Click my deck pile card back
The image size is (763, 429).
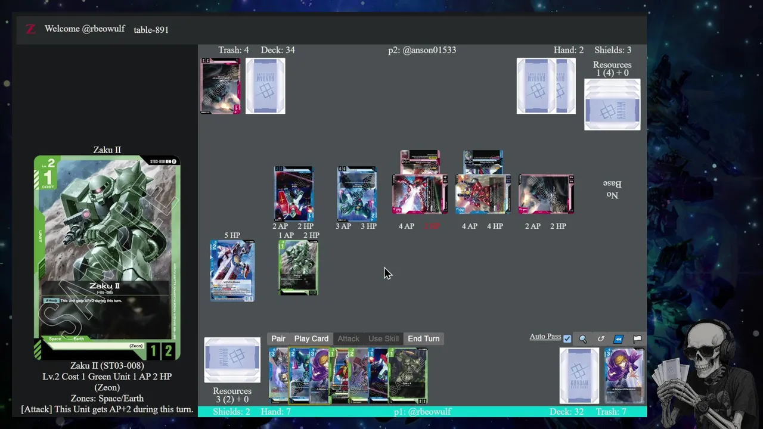[x=579, y=376]
